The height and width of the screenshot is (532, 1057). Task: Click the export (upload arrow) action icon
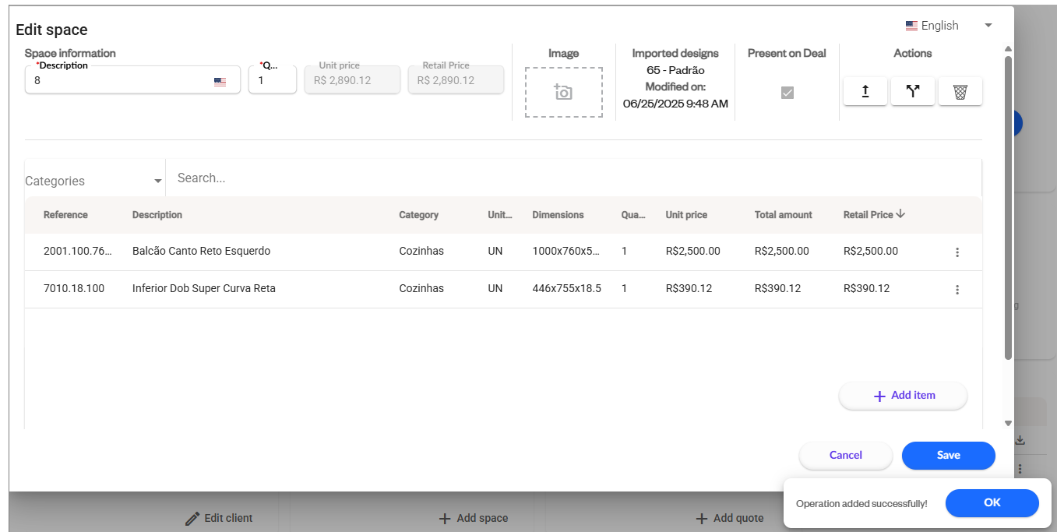point(865,91)
